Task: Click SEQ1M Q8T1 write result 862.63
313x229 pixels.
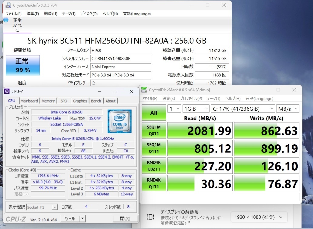Action: pos(267,130)
